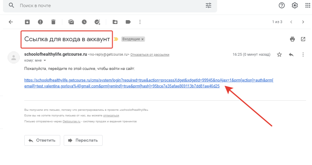Image resolution: width=312 pixels, height=165 pixels.
Task: Open the getcourse login link
Action: click(x=149, y=83)
